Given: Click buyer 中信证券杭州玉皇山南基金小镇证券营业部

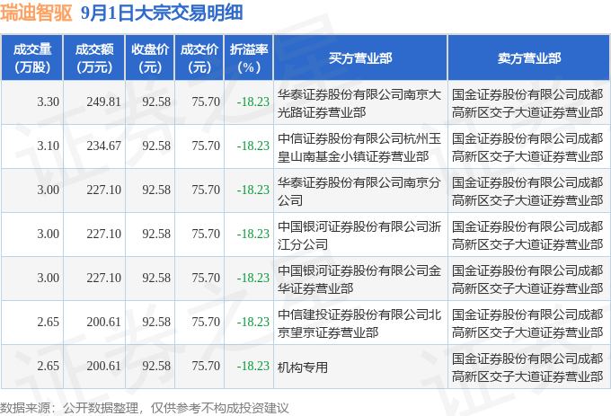Looking at the screenshot, I should pyautogui.click(x=359, y=147).
